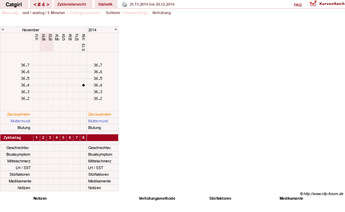345x212 pixels.
Task: Click the left Brustsymptom row label
Action: point(18,154)
